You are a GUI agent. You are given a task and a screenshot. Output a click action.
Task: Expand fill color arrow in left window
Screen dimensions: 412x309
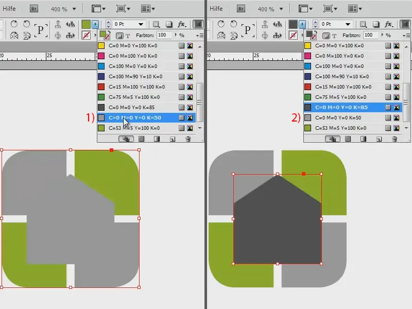(x=95, y=24)
